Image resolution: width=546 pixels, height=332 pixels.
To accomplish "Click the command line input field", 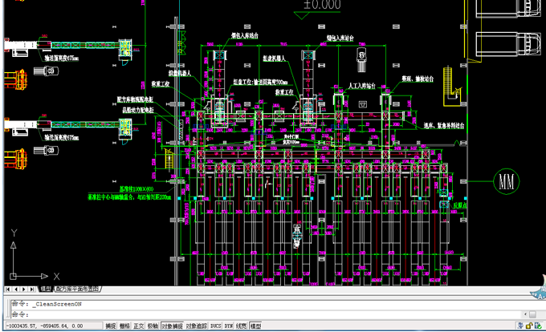I will click(x=241, y=314).
